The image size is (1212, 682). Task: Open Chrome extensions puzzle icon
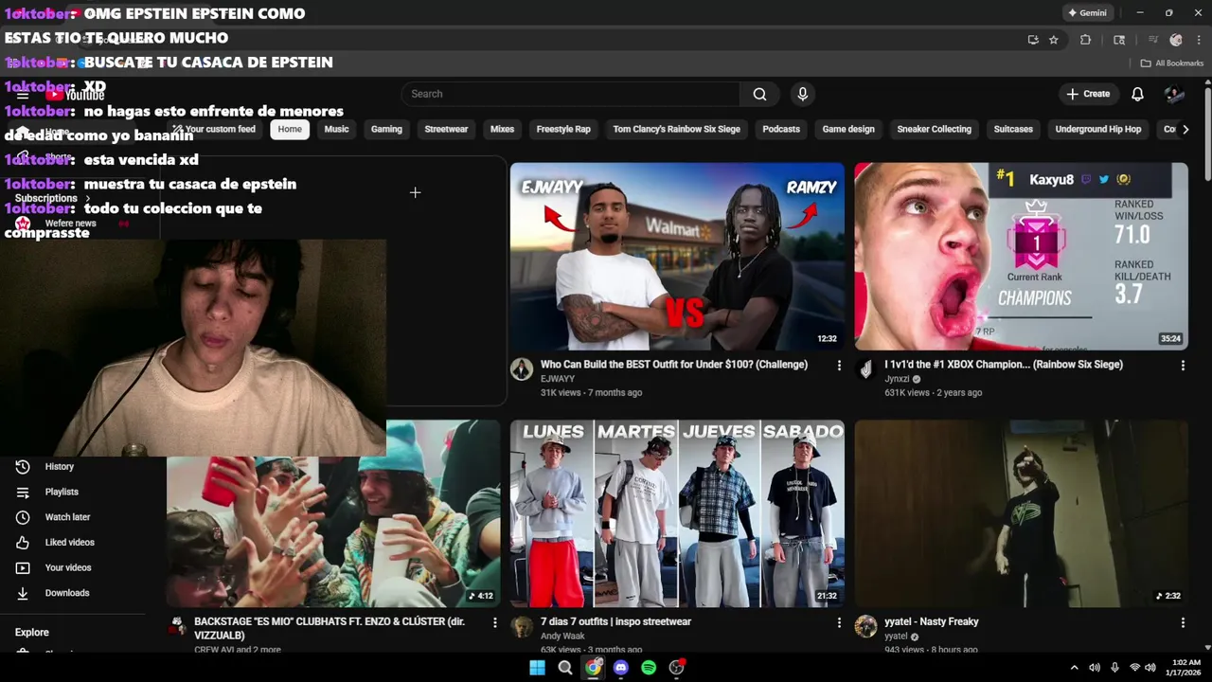click(x=1085, y=40)
